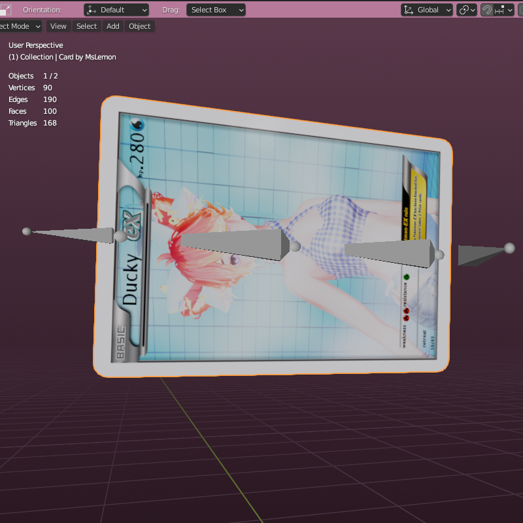Click the 'Triangles 168' statistics line
The image size is (523, 523).
(x=33, y=123)
